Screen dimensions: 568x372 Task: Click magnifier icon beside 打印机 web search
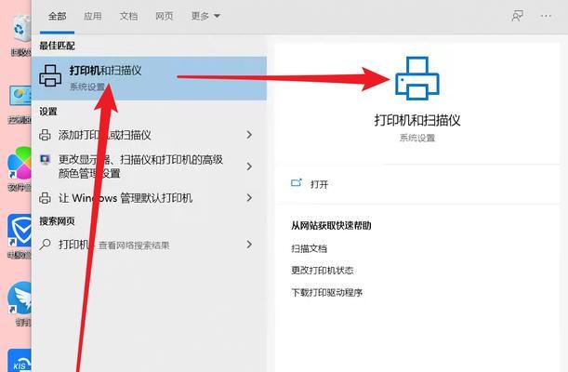pyautogui.click(x=45, y=245)
